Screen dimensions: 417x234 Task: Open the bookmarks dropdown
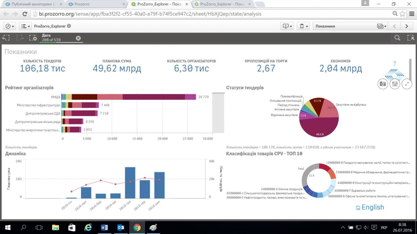click(304, 26)
